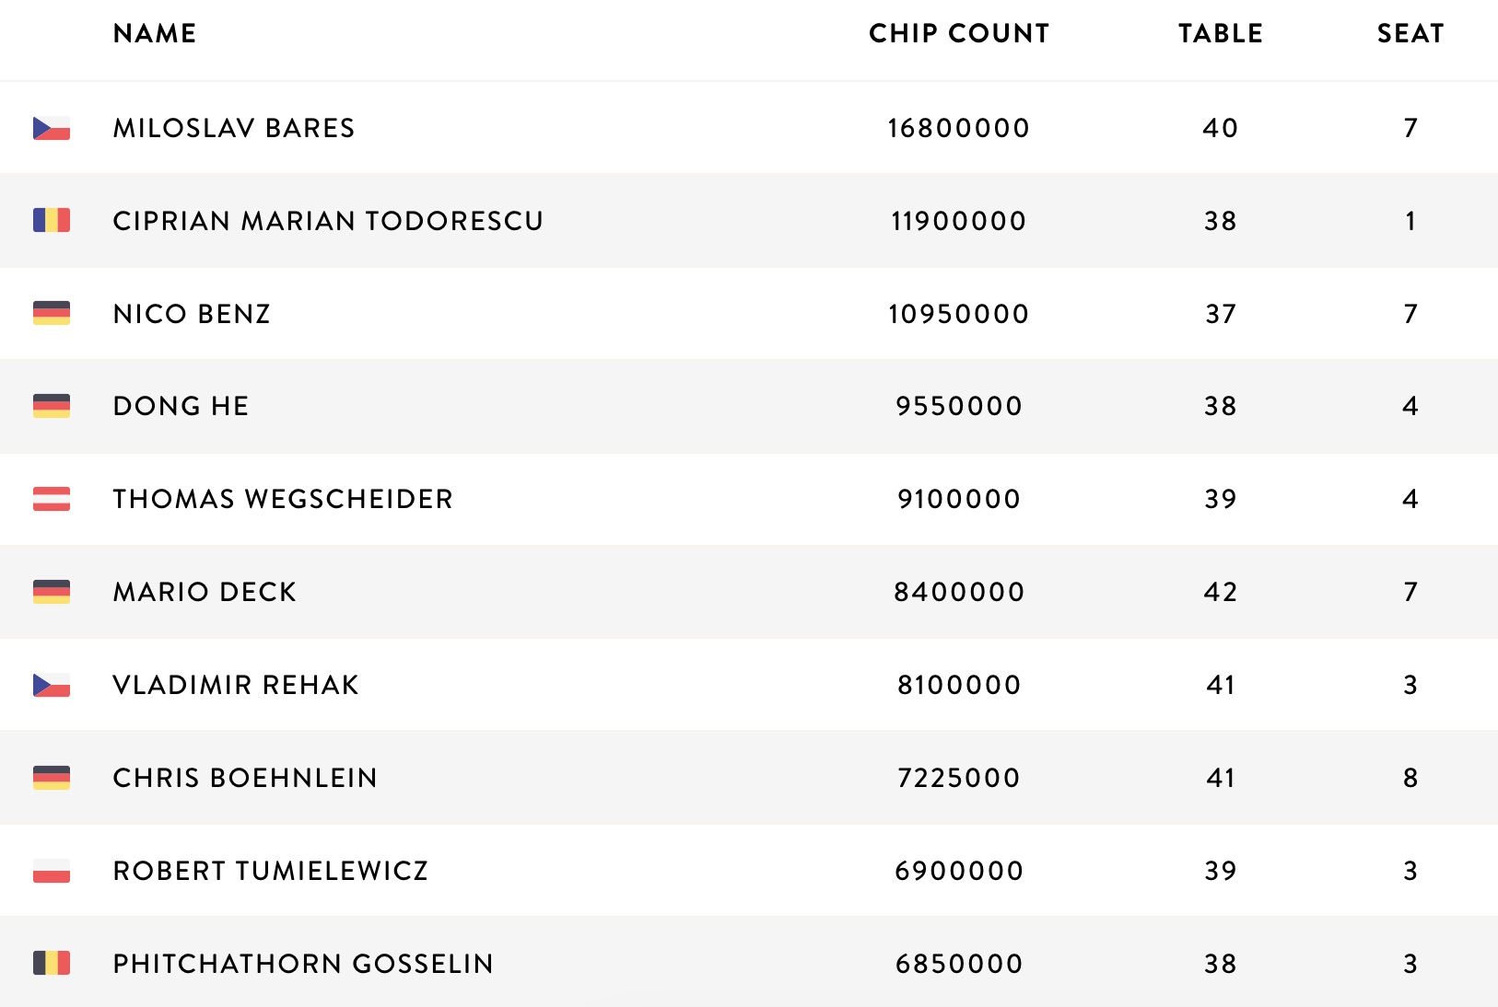The height and width of the screenshot is (1007, 1498).
Task: Click the Czech flag beside Vladimir Rehak
Action: click(52, 685)
